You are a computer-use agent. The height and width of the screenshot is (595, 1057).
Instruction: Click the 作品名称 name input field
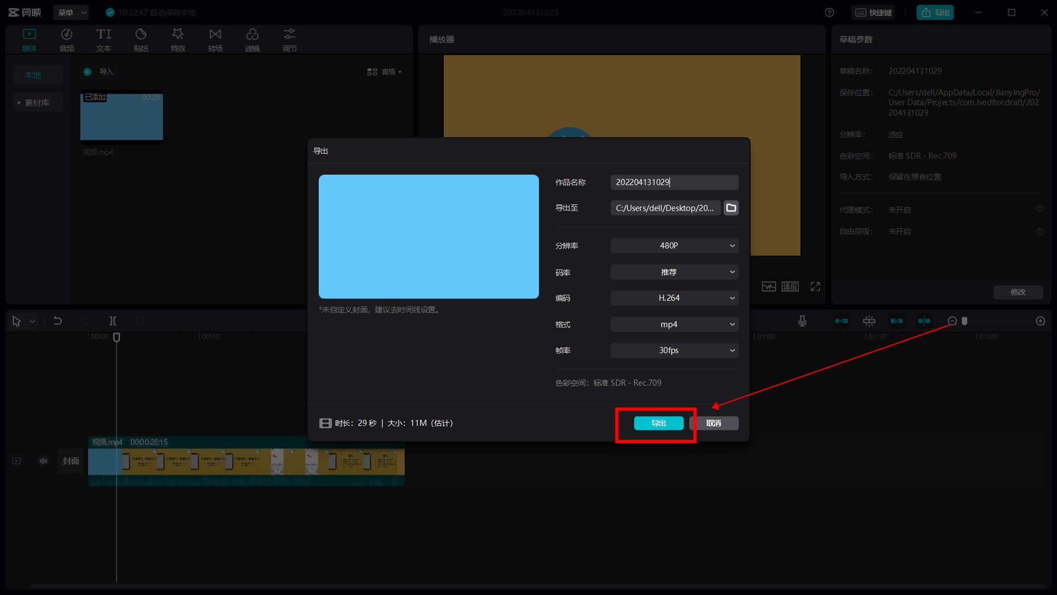674,182
